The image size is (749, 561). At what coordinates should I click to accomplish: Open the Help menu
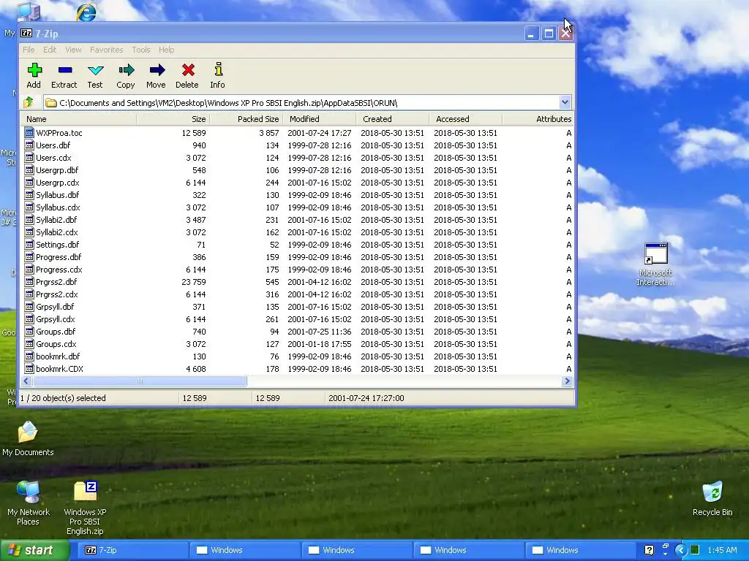(x=166, y=50)
